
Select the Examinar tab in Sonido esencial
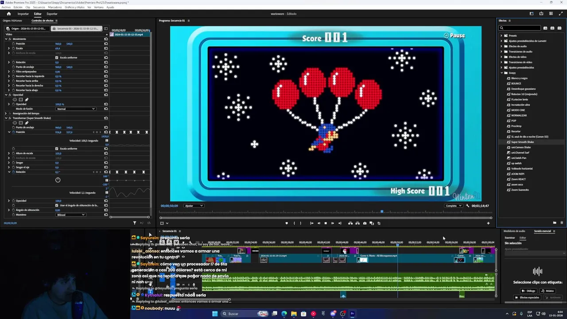click(510, 237)
